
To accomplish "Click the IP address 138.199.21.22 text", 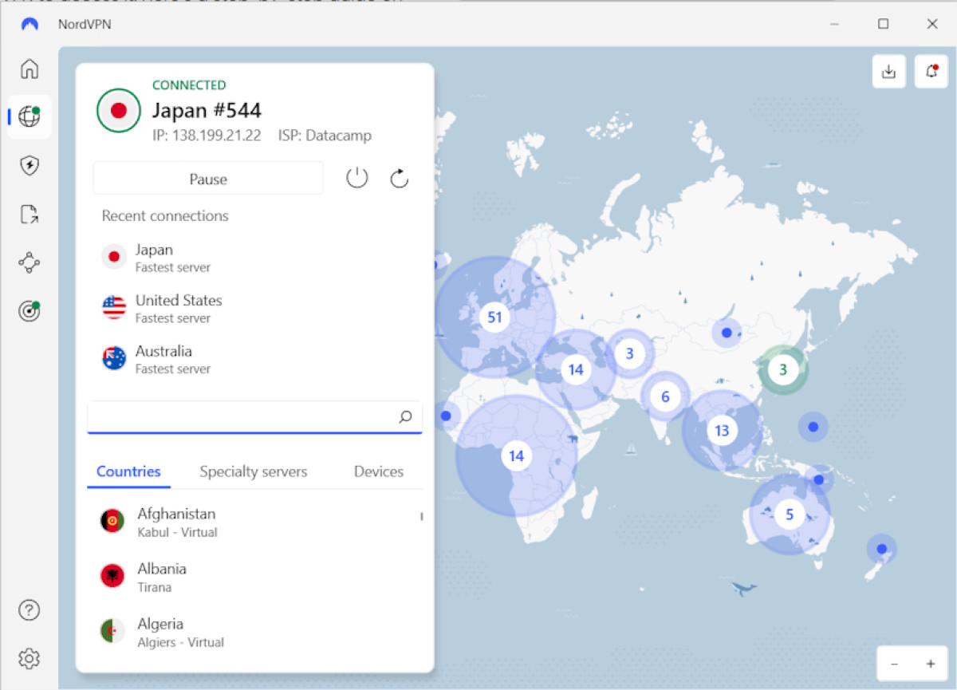I will 207,136.
